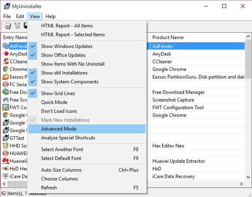Click the MyUninstaller title bar app icon
This screenshot has height=197, width=252.
[x=7, y=6]
